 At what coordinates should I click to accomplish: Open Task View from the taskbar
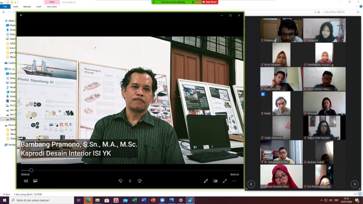[79, 200]
